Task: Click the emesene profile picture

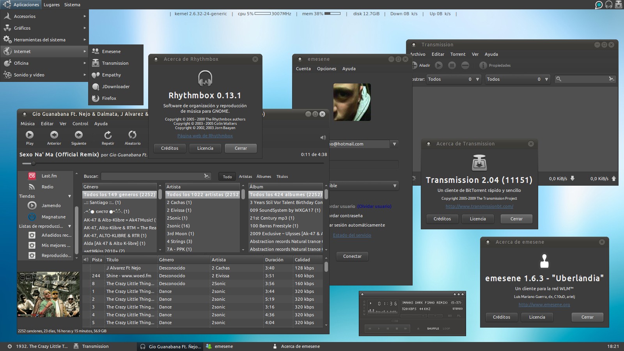Action: 352,102
